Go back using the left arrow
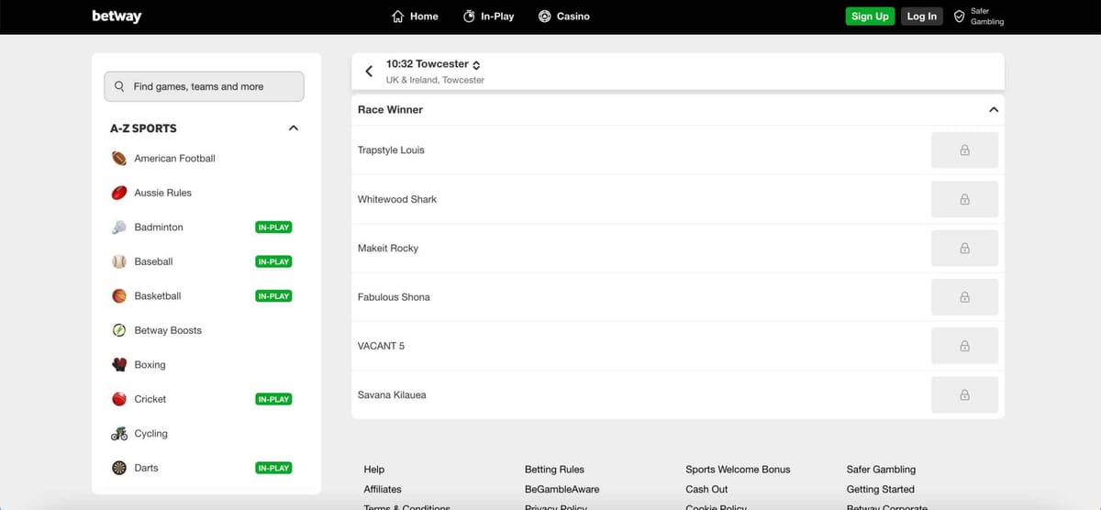The width and height of the screenshot is (1101, 510). click(369, 71)
